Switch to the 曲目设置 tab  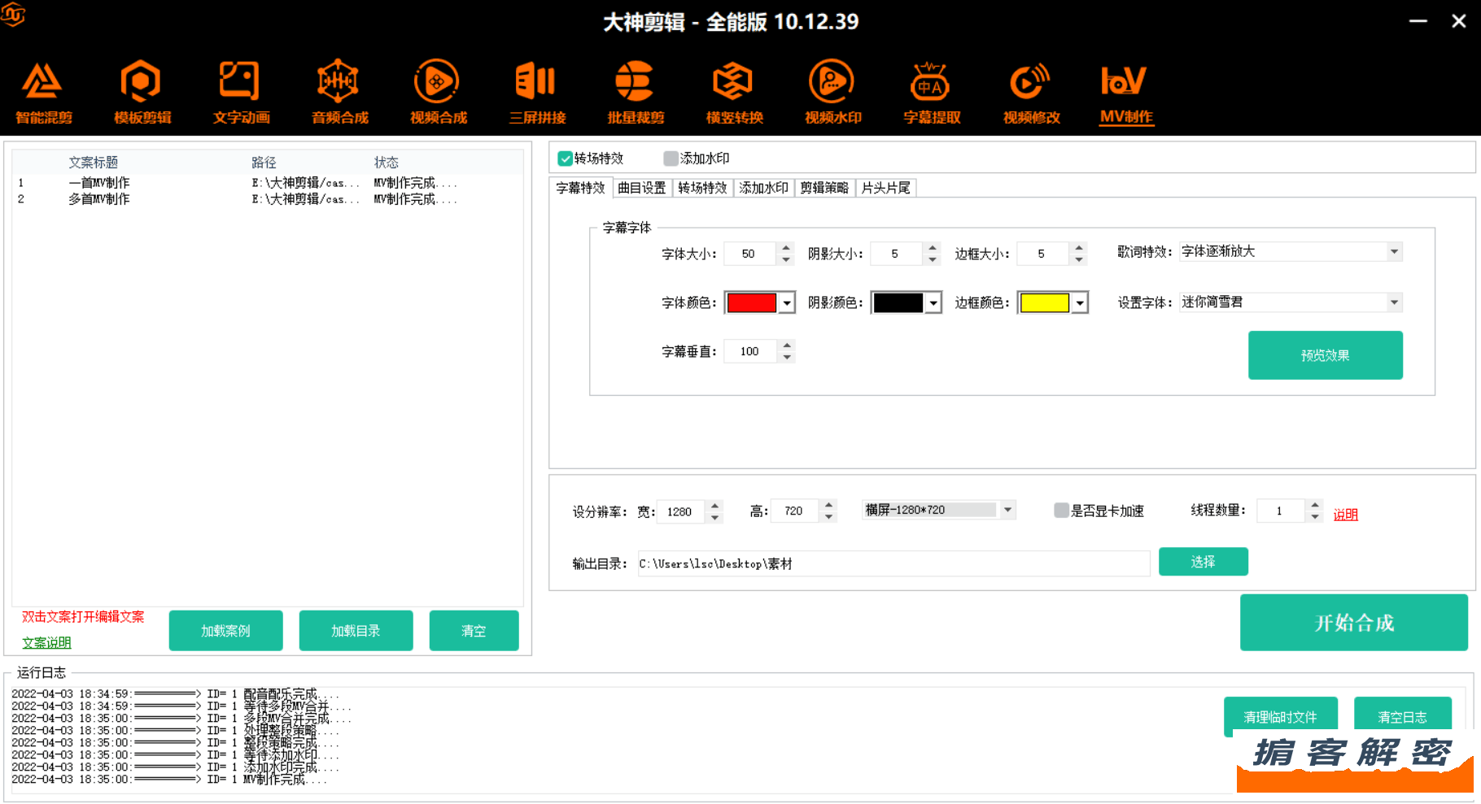click(641, 188)
